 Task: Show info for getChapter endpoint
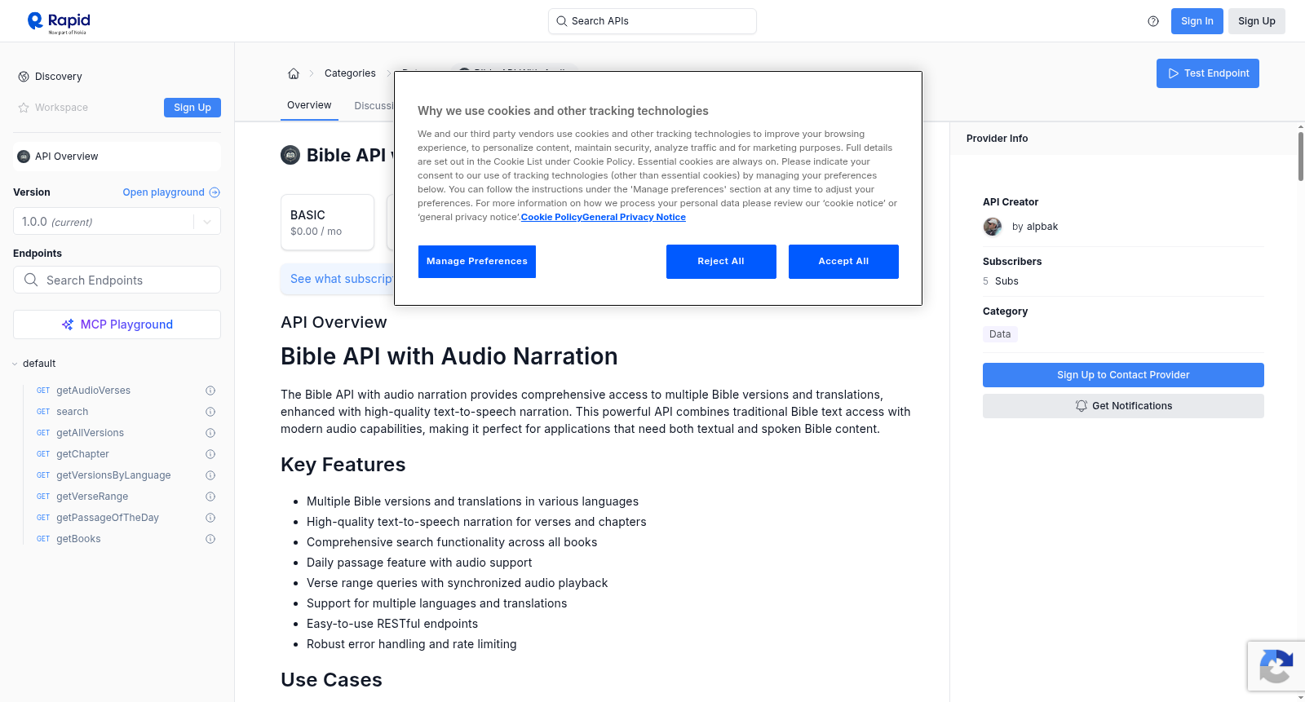click(210, 454)
